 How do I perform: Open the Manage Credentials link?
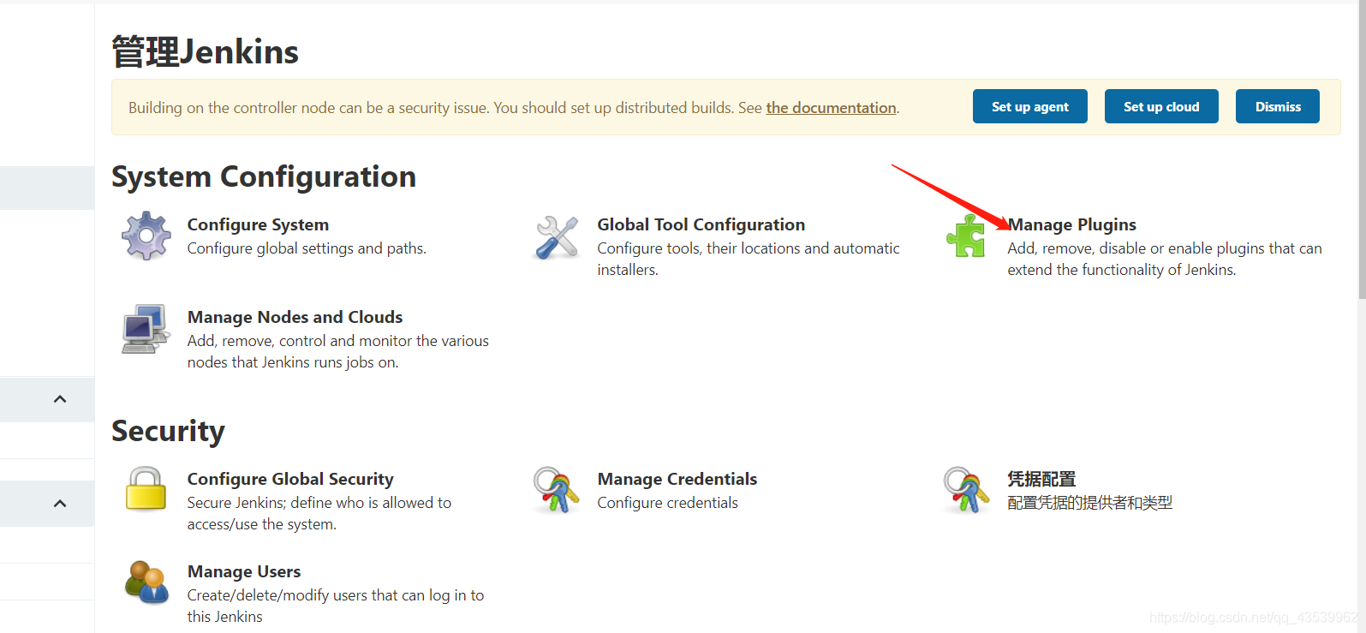point(677,479)
